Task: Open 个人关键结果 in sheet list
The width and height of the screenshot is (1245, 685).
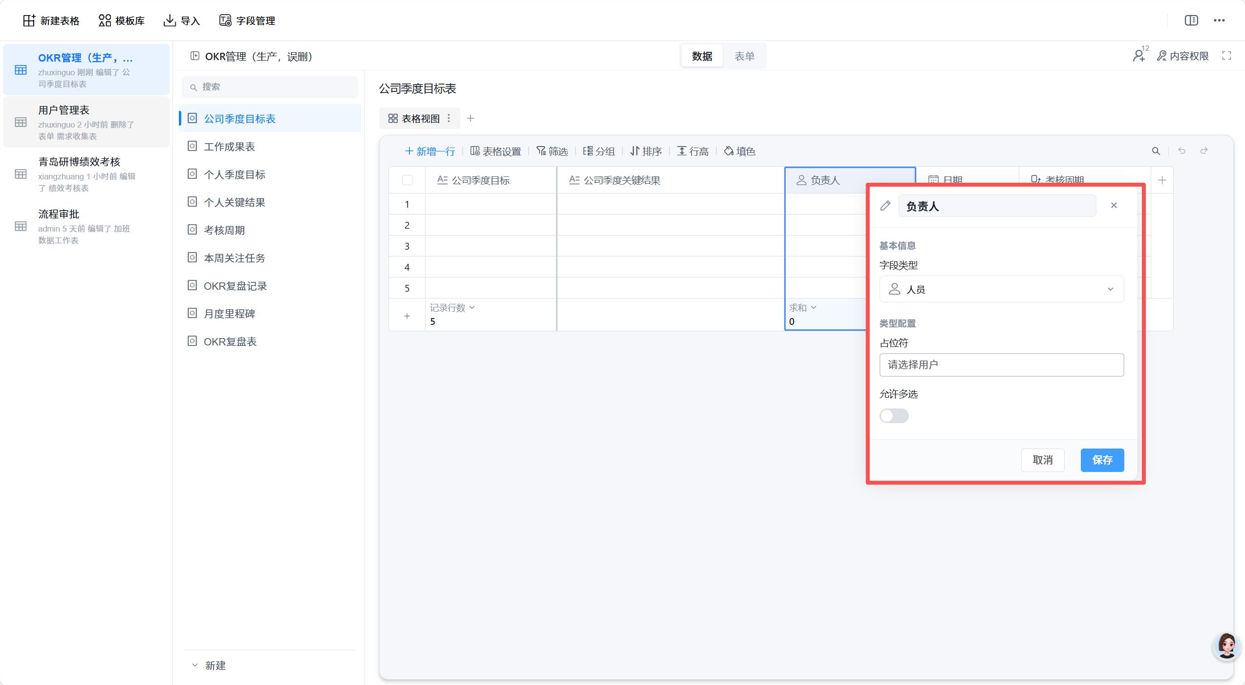Action: pyautogui.click(x=270, y=202)
